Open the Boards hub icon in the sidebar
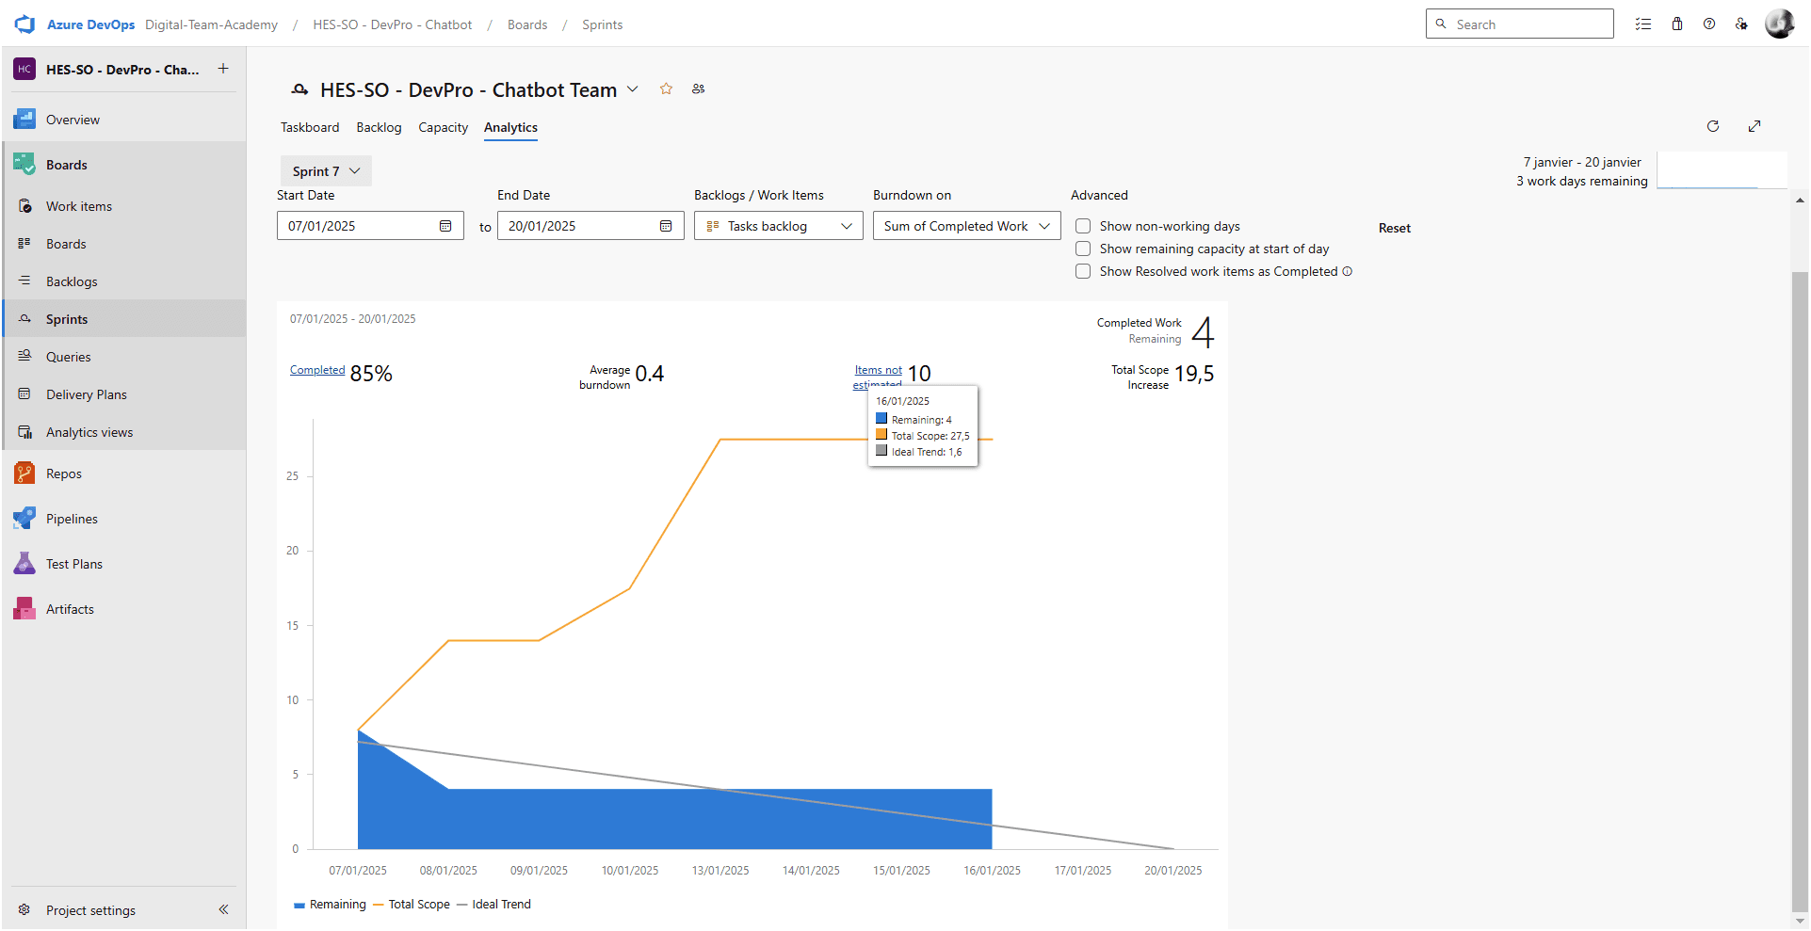Image resolution: width=1811 pixels, height=931 pixels. [x=24, y=165]
